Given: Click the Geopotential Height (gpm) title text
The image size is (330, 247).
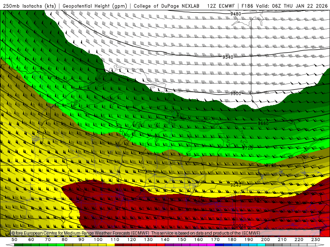Looking at the screenshot, I should tap(95, 6).
